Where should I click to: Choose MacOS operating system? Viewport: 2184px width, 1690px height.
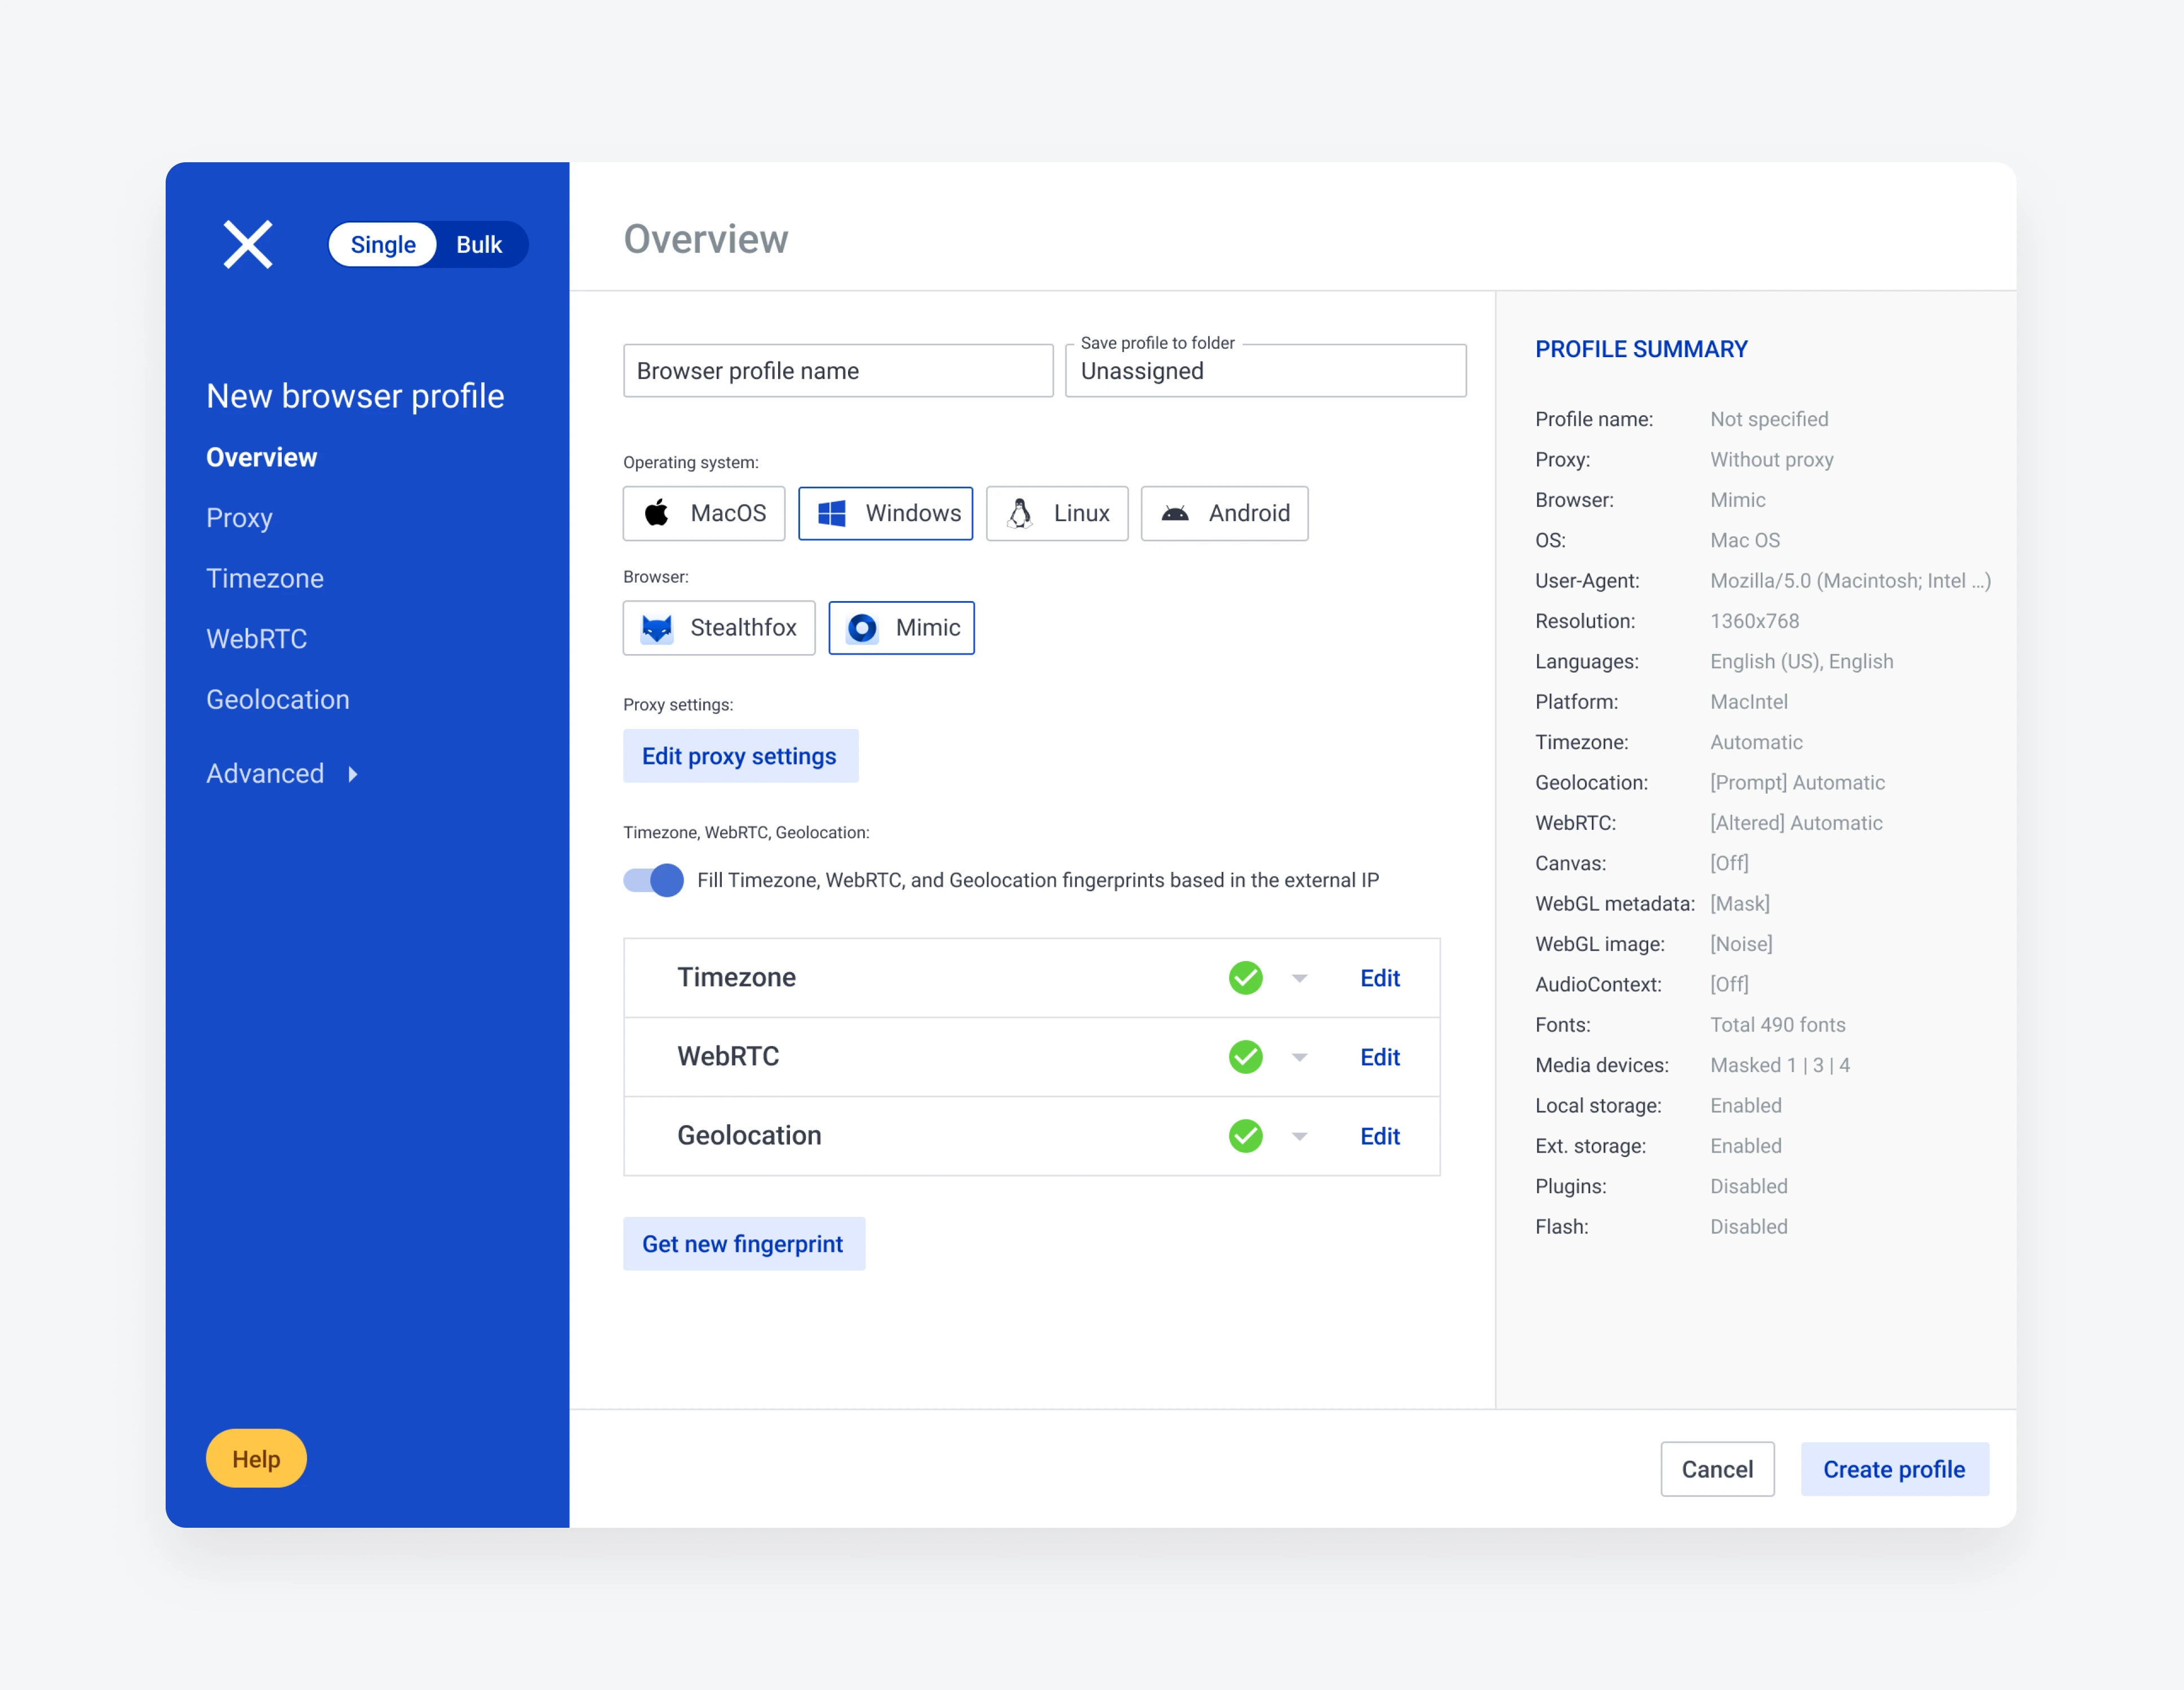[x=704, y=513]
